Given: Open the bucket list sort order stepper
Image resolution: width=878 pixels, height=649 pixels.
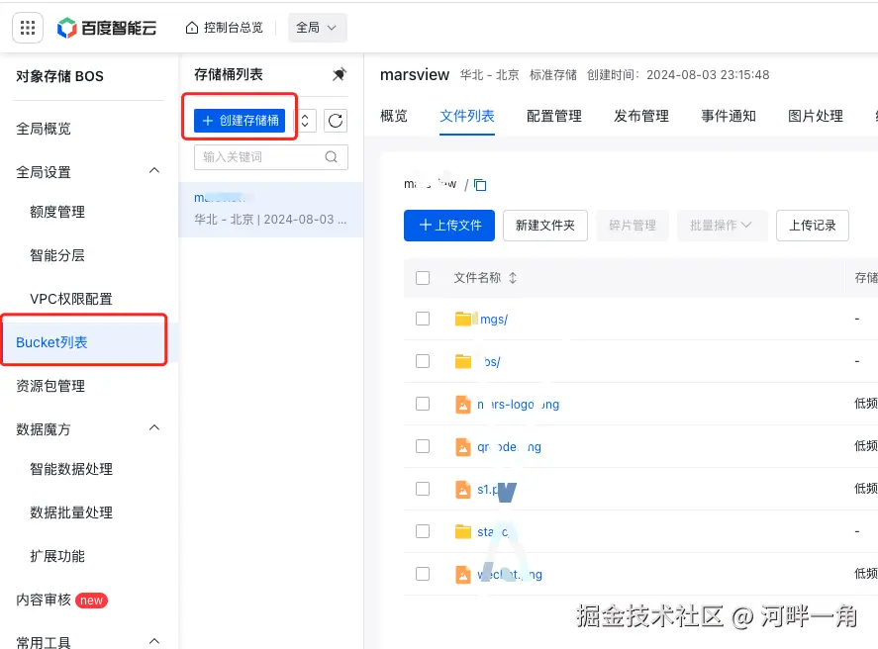Looking at the screenshot, I should pyautogui.click(x=305, y=121).
